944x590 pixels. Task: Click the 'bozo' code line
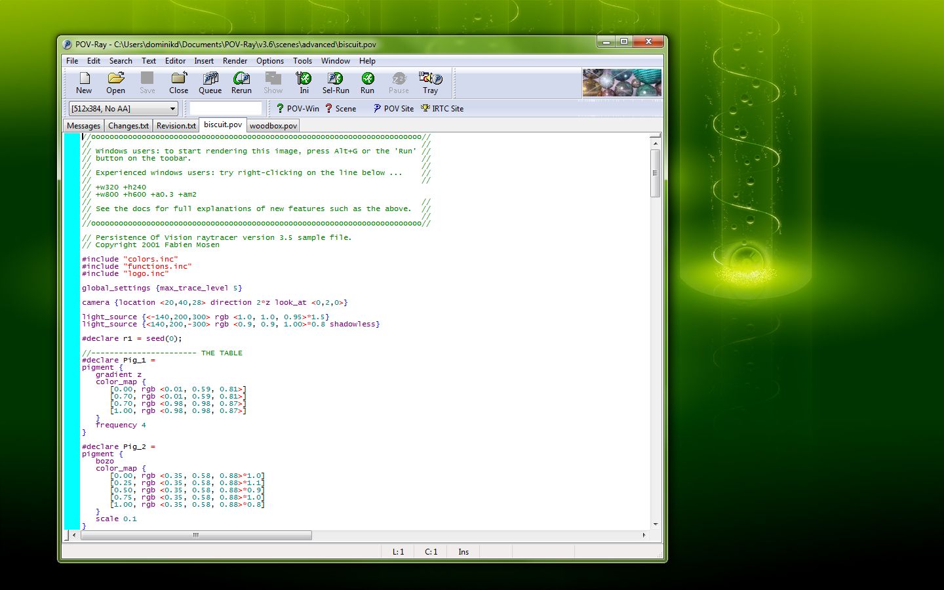click(x=105, y=461)
